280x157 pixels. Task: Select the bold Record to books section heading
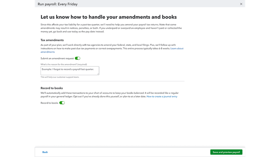coord(52,88)
